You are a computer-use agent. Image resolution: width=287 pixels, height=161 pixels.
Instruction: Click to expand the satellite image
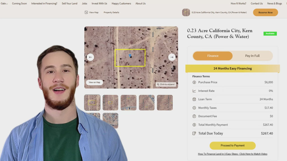[166, 84]
